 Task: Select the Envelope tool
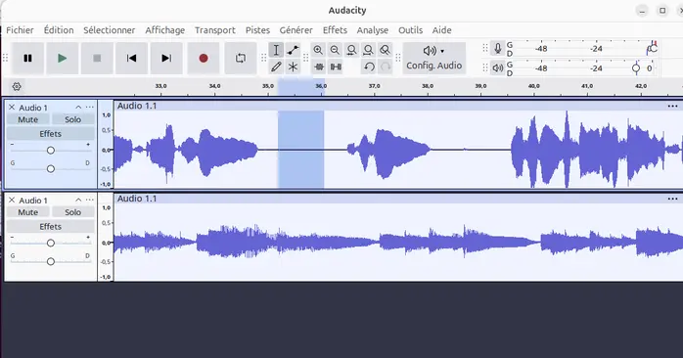click(293, 50)
